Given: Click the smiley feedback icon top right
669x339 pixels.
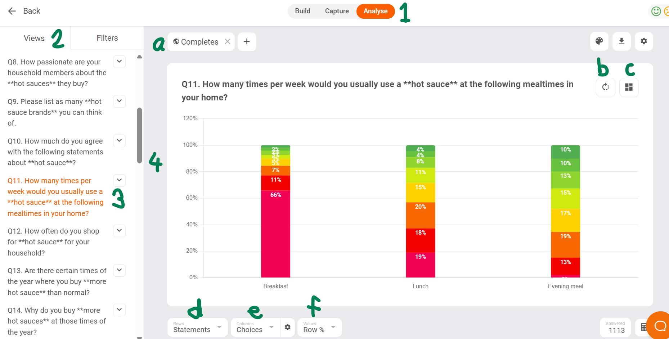Looking at the screenshot, I should click(x=655, y=11).
